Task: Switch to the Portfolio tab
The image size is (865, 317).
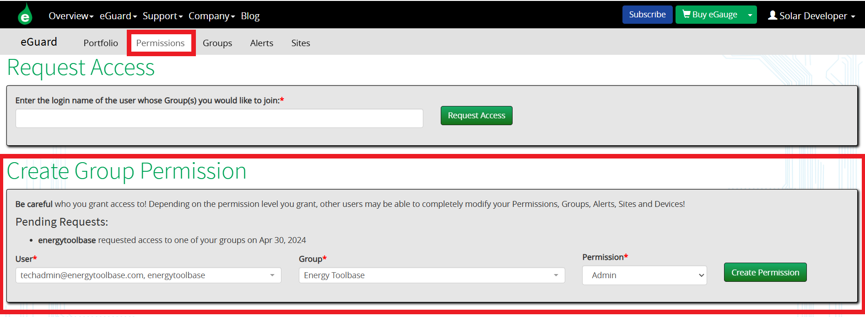Action: point(101,43)
